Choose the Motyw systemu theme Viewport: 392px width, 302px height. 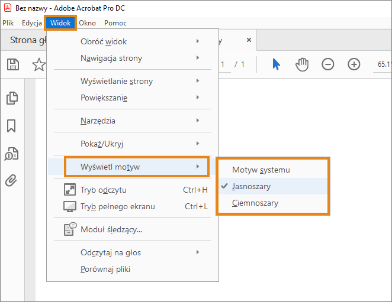click(261, 170)
